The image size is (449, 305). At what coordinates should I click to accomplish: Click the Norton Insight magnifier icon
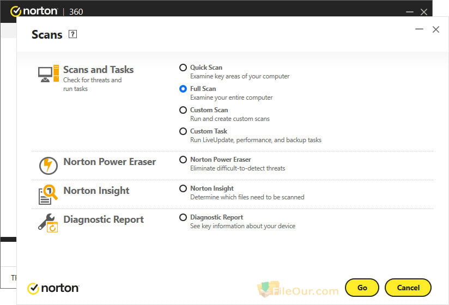[x=48, y=194]
